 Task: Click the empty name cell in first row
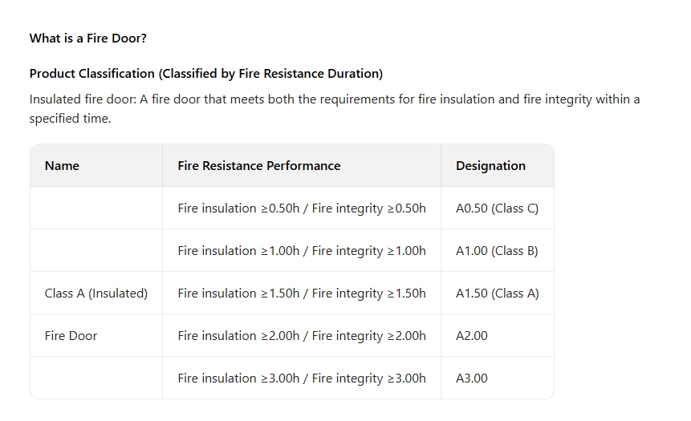96,208
